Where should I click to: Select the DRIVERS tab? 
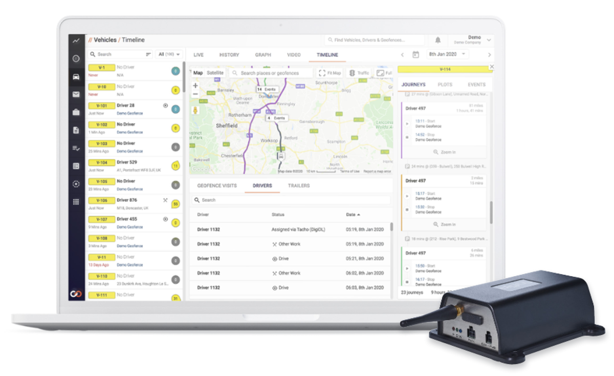pyautogui.click(x=262, y=185)
